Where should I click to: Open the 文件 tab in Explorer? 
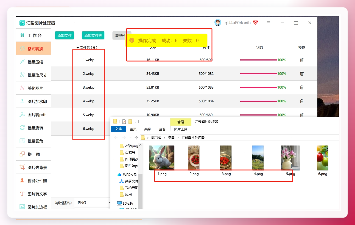click(118, 129)
